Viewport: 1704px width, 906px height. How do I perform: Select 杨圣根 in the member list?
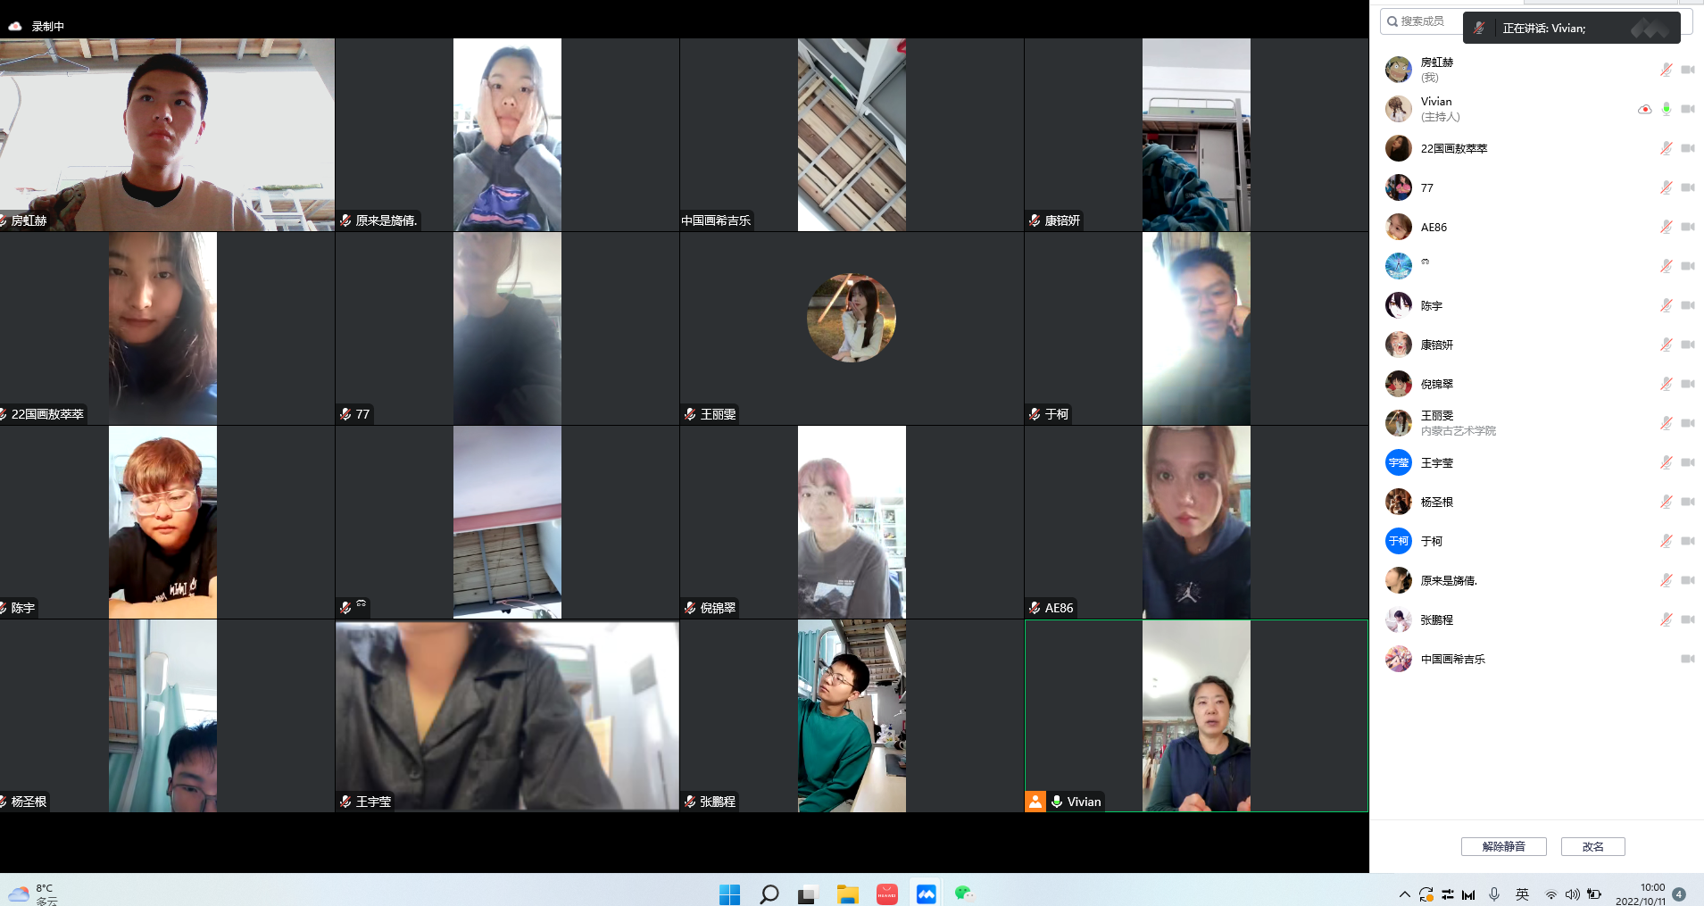coord(1436,502)
